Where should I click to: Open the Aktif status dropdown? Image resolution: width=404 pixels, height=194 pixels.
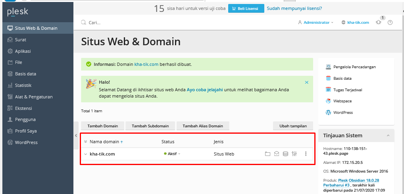tap(172, 154)
